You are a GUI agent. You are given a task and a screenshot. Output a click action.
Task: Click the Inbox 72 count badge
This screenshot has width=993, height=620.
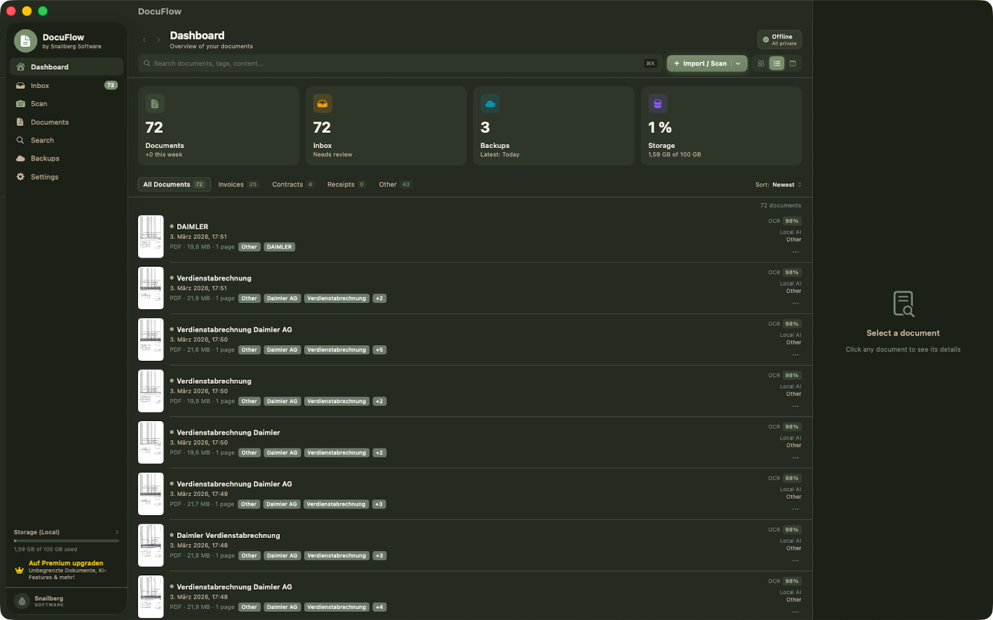(x=111, y=85)
